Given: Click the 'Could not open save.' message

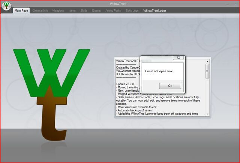Looking at the screenshot, I should 159,71.
